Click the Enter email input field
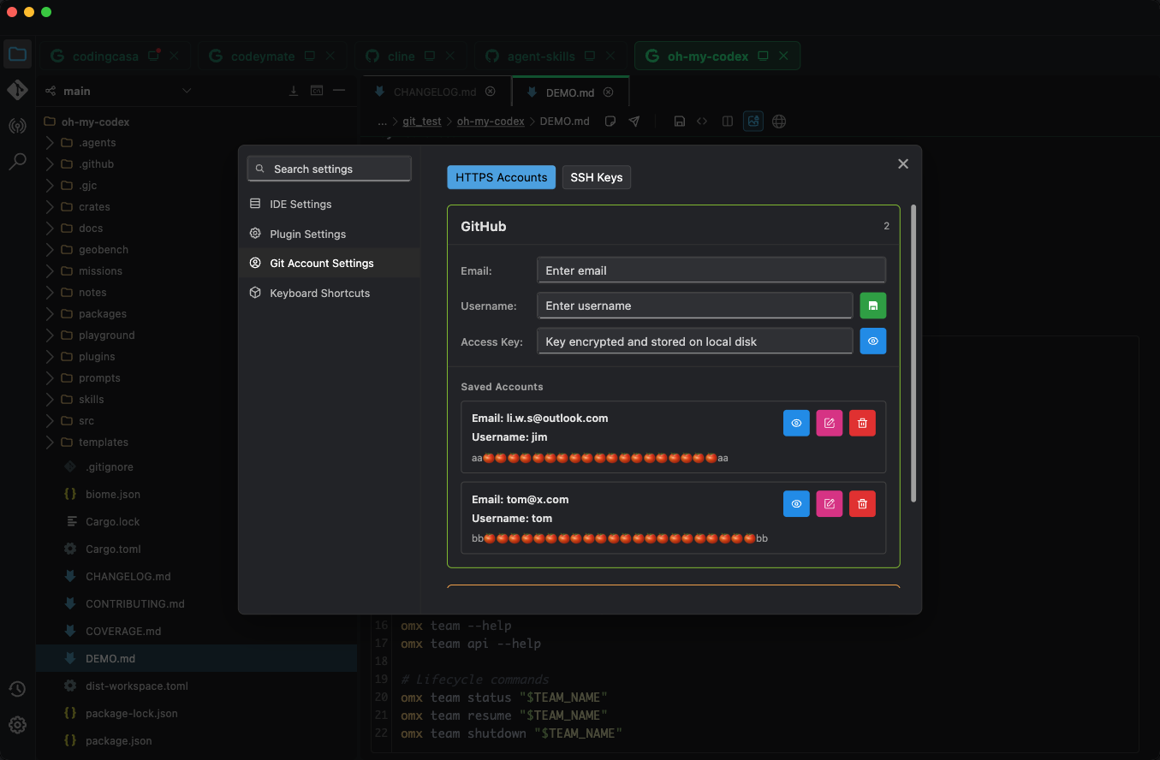 click(x=711, y=270)
